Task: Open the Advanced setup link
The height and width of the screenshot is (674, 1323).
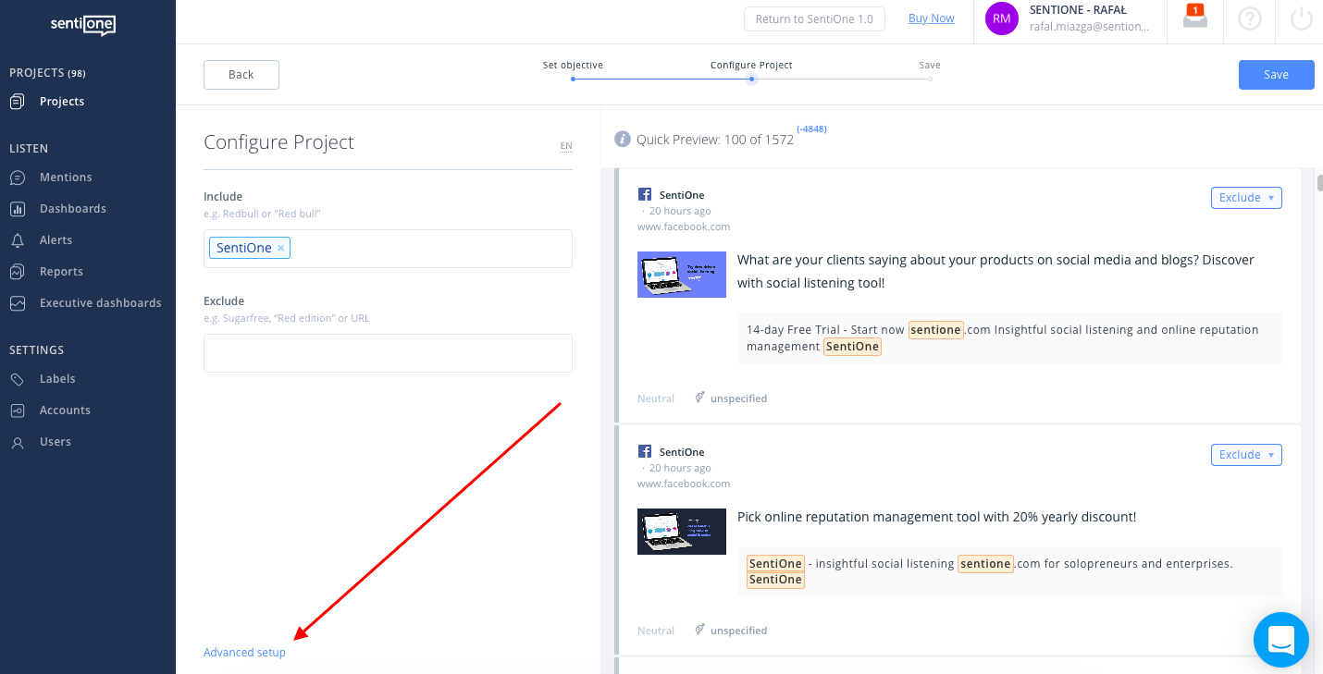Action: tap(244, 653)
